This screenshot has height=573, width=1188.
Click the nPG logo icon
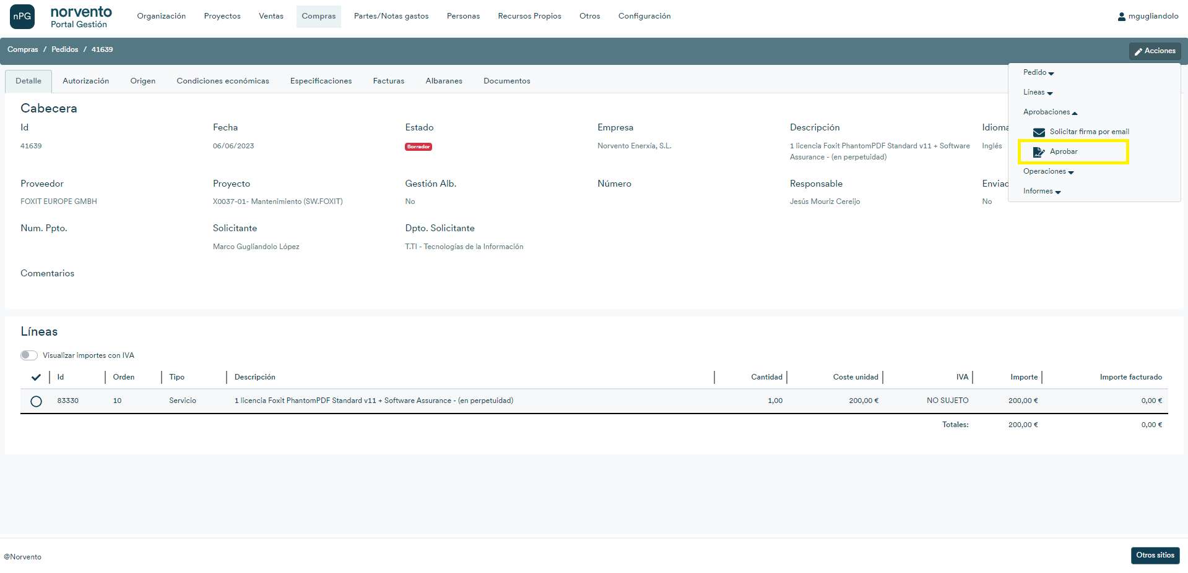pyautogui.click(x=22, y=17)
